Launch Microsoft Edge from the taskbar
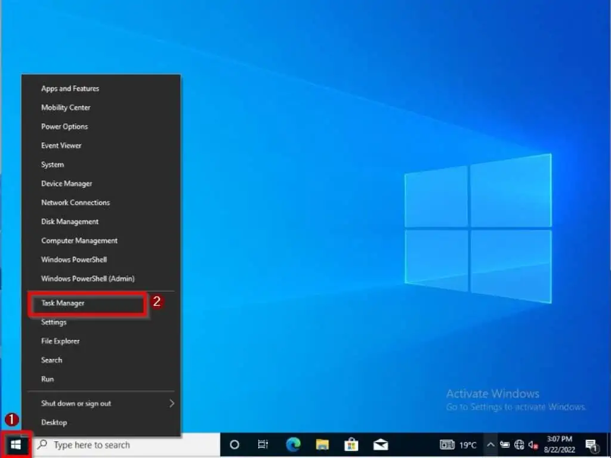Screen dimensions: 611x458 pyautogui.click(x=293, y=444)
